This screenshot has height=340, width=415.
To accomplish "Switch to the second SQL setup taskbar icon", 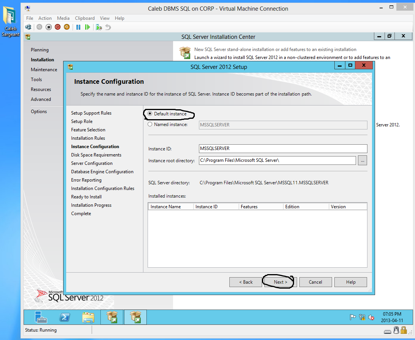I will click(x=135, y=317).
